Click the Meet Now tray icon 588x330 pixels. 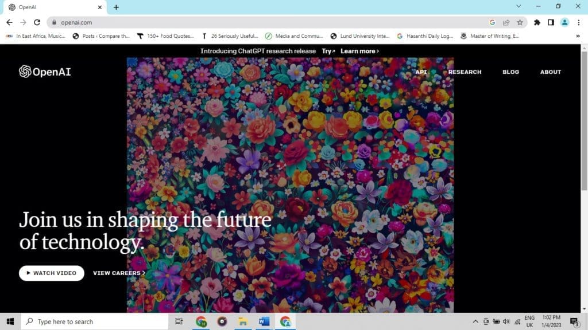[x=486, y=321]
